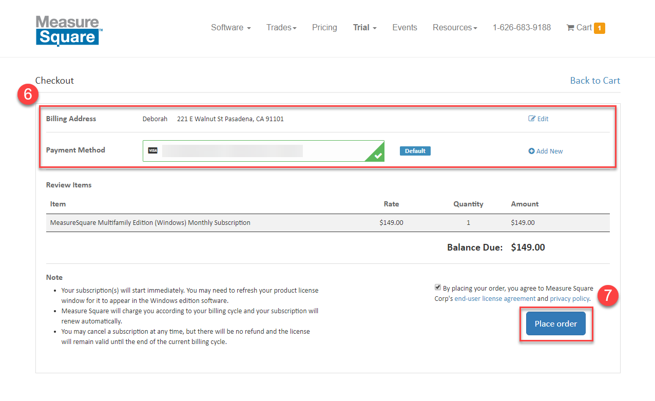Open the Resources dropdown menu

point(455,28)
